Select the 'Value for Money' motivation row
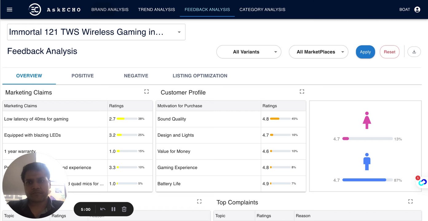 [231, 151]
